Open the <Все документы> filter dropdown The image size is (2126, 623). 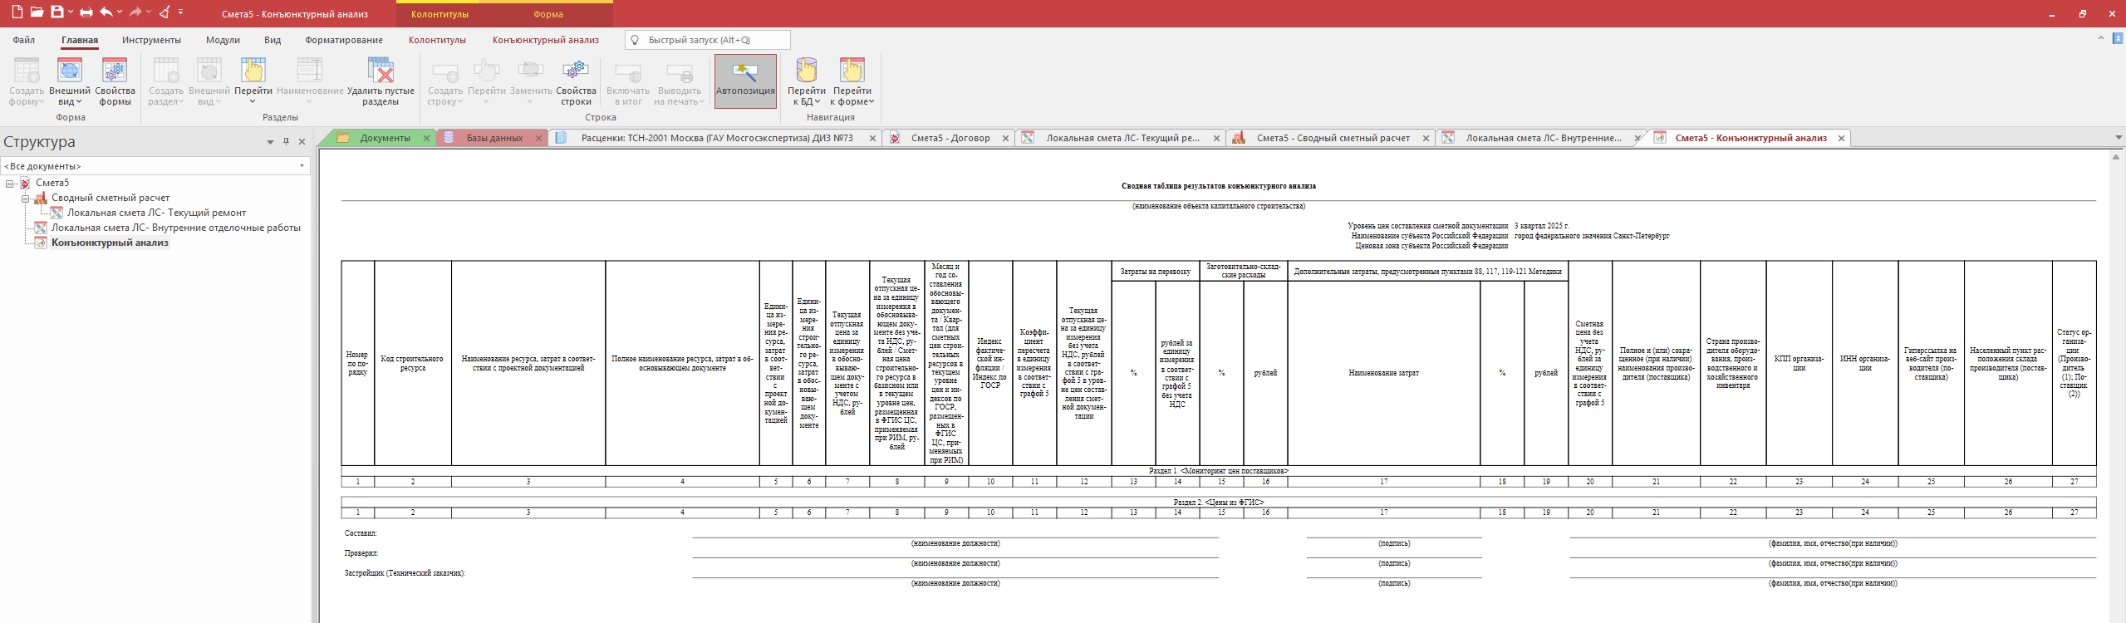point(302,166)
